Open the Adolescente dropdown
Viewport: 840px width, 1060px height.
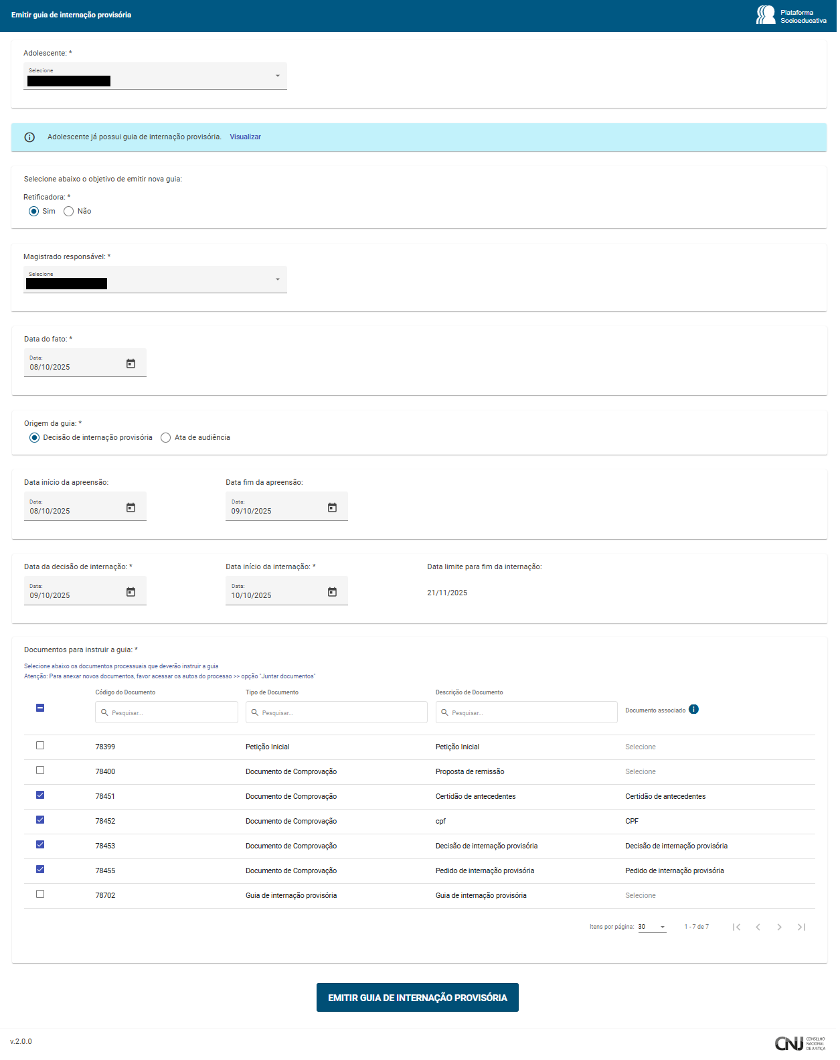point(155,76)
